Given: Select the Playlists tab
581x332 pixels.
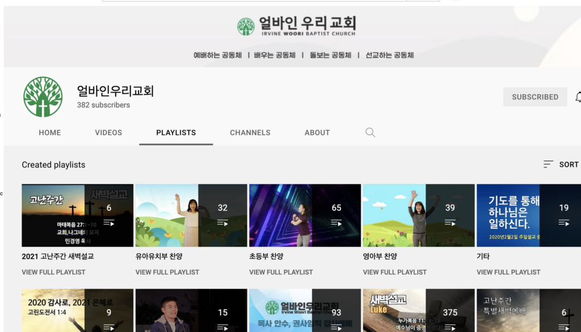Looking at the screenshot, I should pyautogui.click(x=176, y=133).
